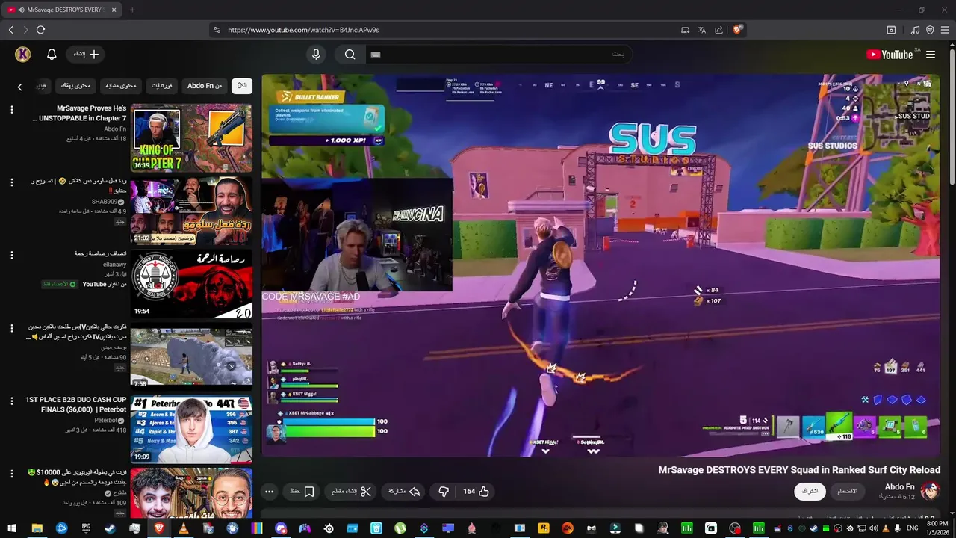Open options menu for ellanawy video
This screenshot has height=538, width=956.
click(x=12, y=255)
